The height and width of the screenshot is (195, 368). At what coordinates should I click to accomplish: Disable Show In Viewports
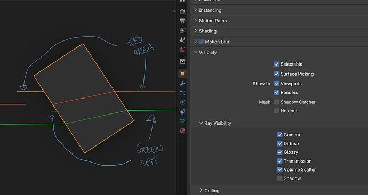pyautogui.click(x=276, y=84)
